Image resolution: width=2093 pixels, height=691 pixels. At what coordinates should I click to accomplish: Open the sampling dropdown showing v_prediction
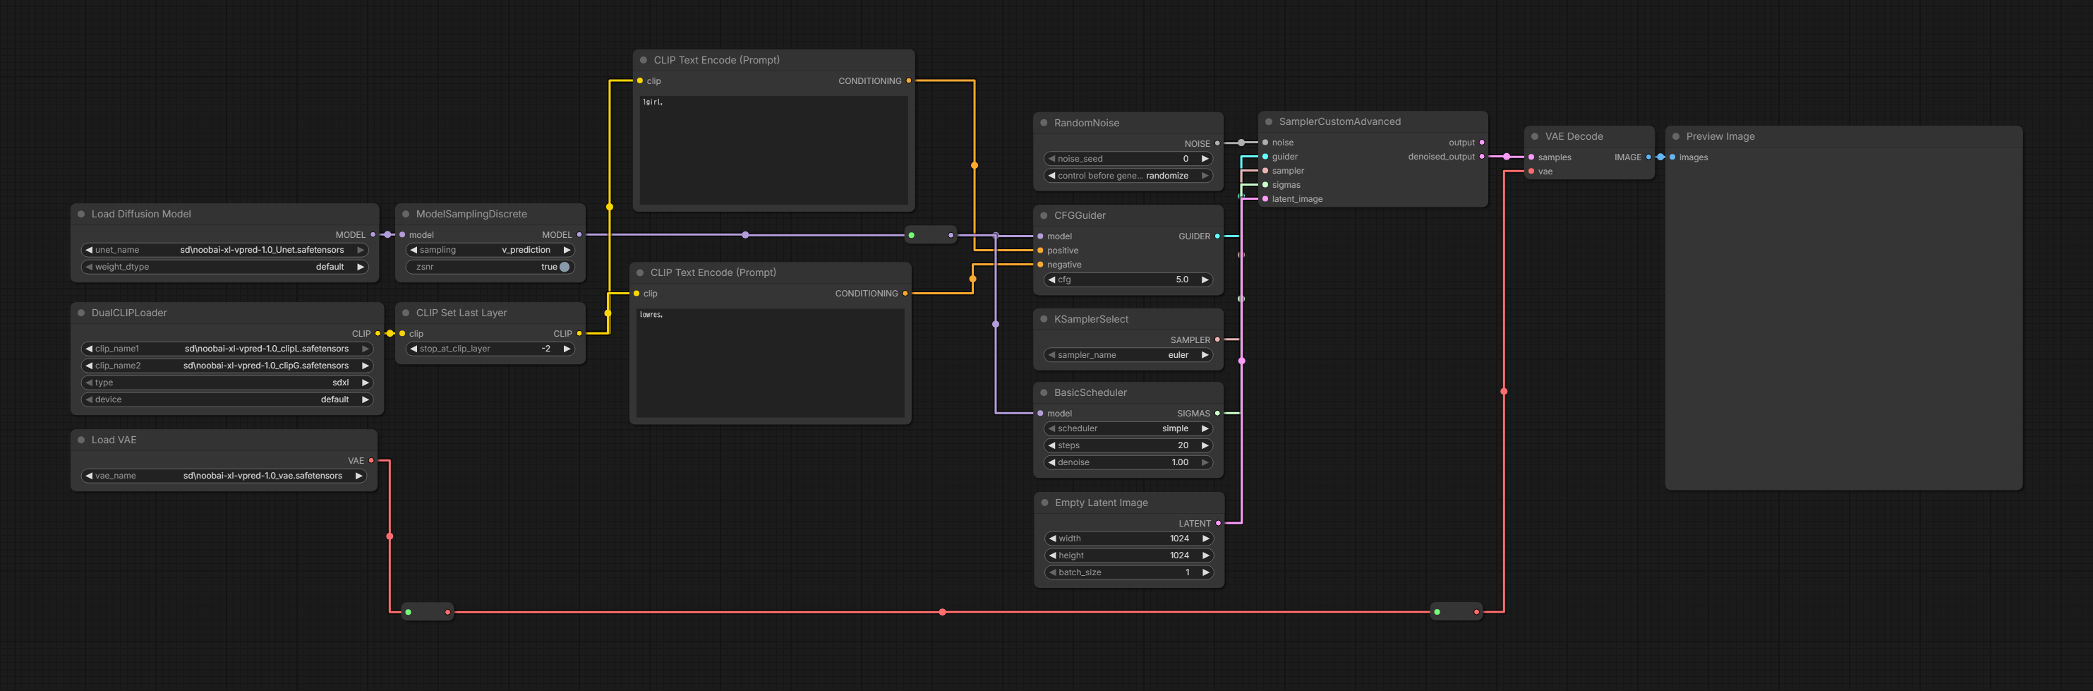pos(490,251)
